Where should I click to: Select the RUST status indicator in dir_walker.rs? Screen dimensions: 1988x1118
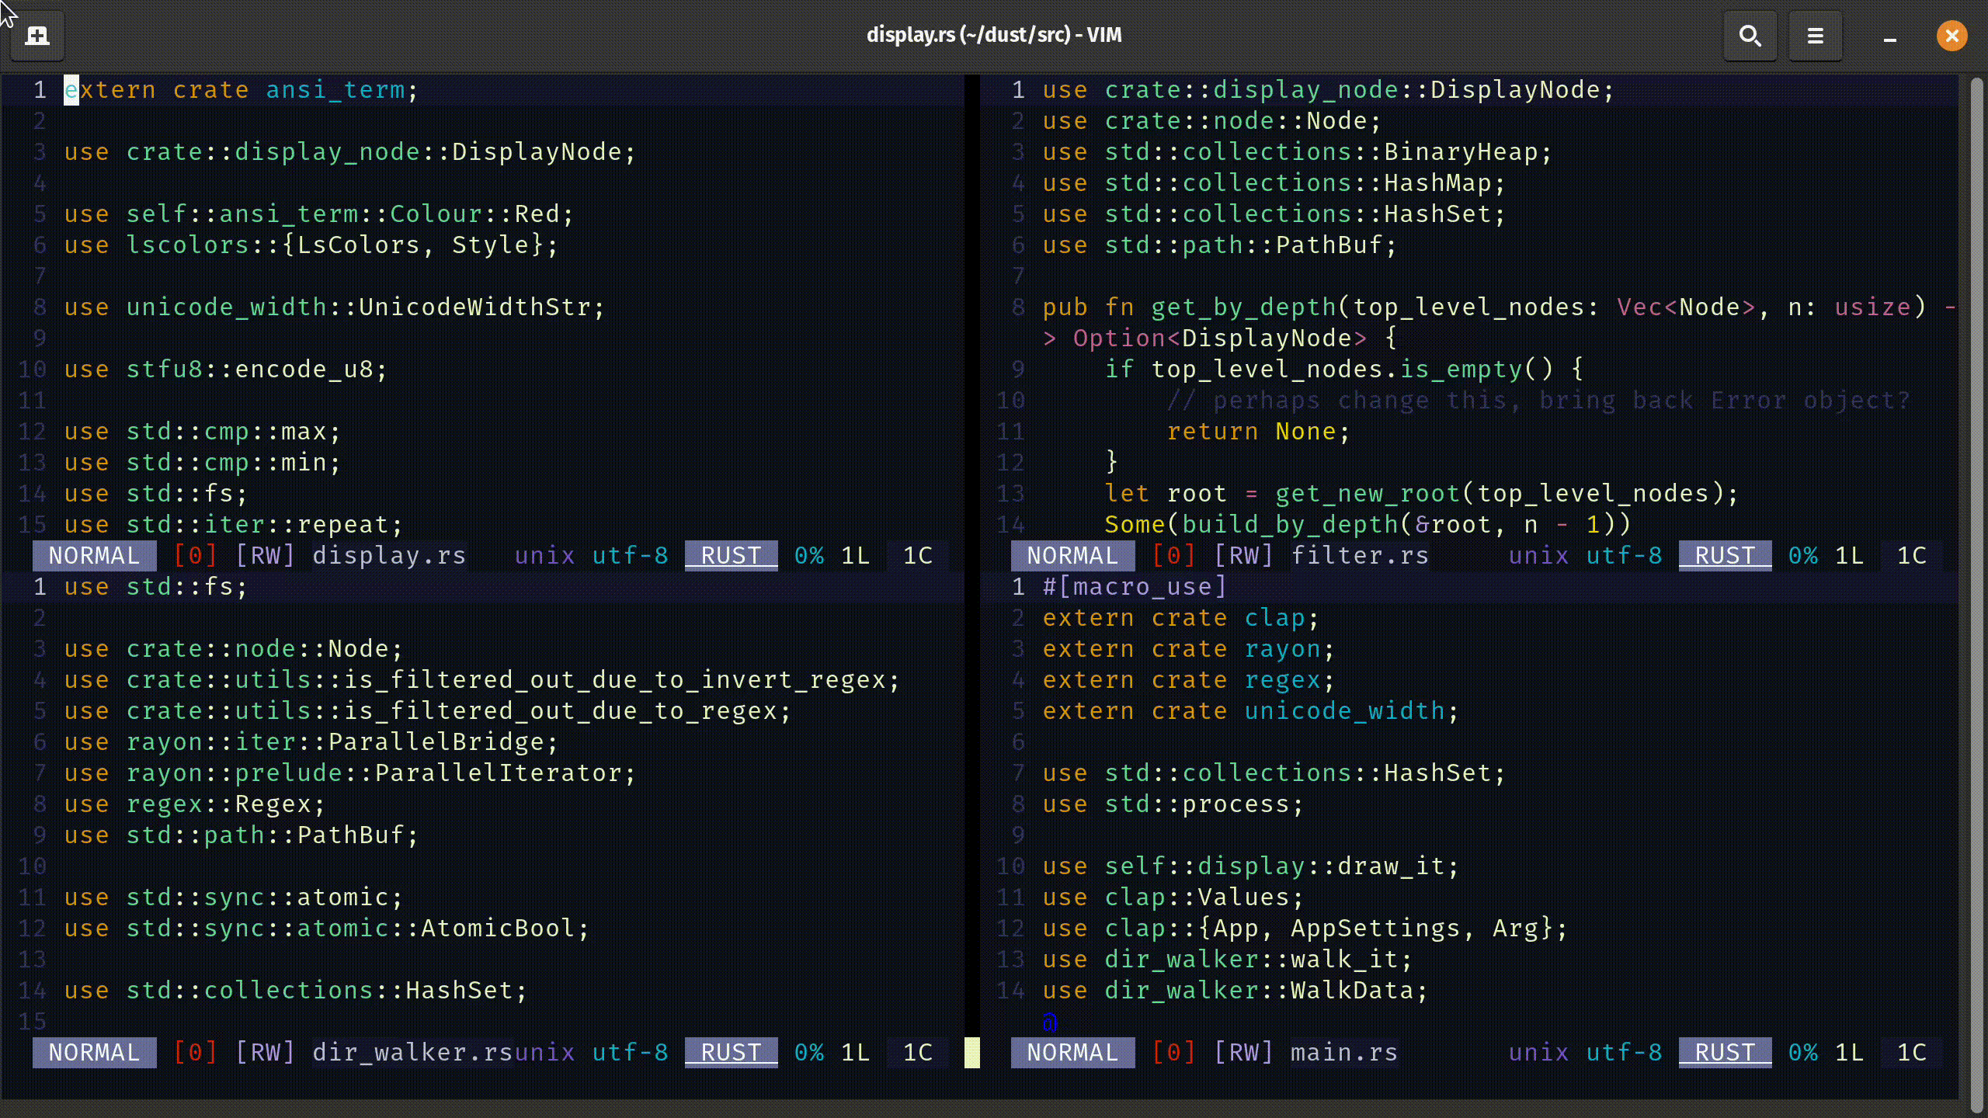(x=731, y=1051)
